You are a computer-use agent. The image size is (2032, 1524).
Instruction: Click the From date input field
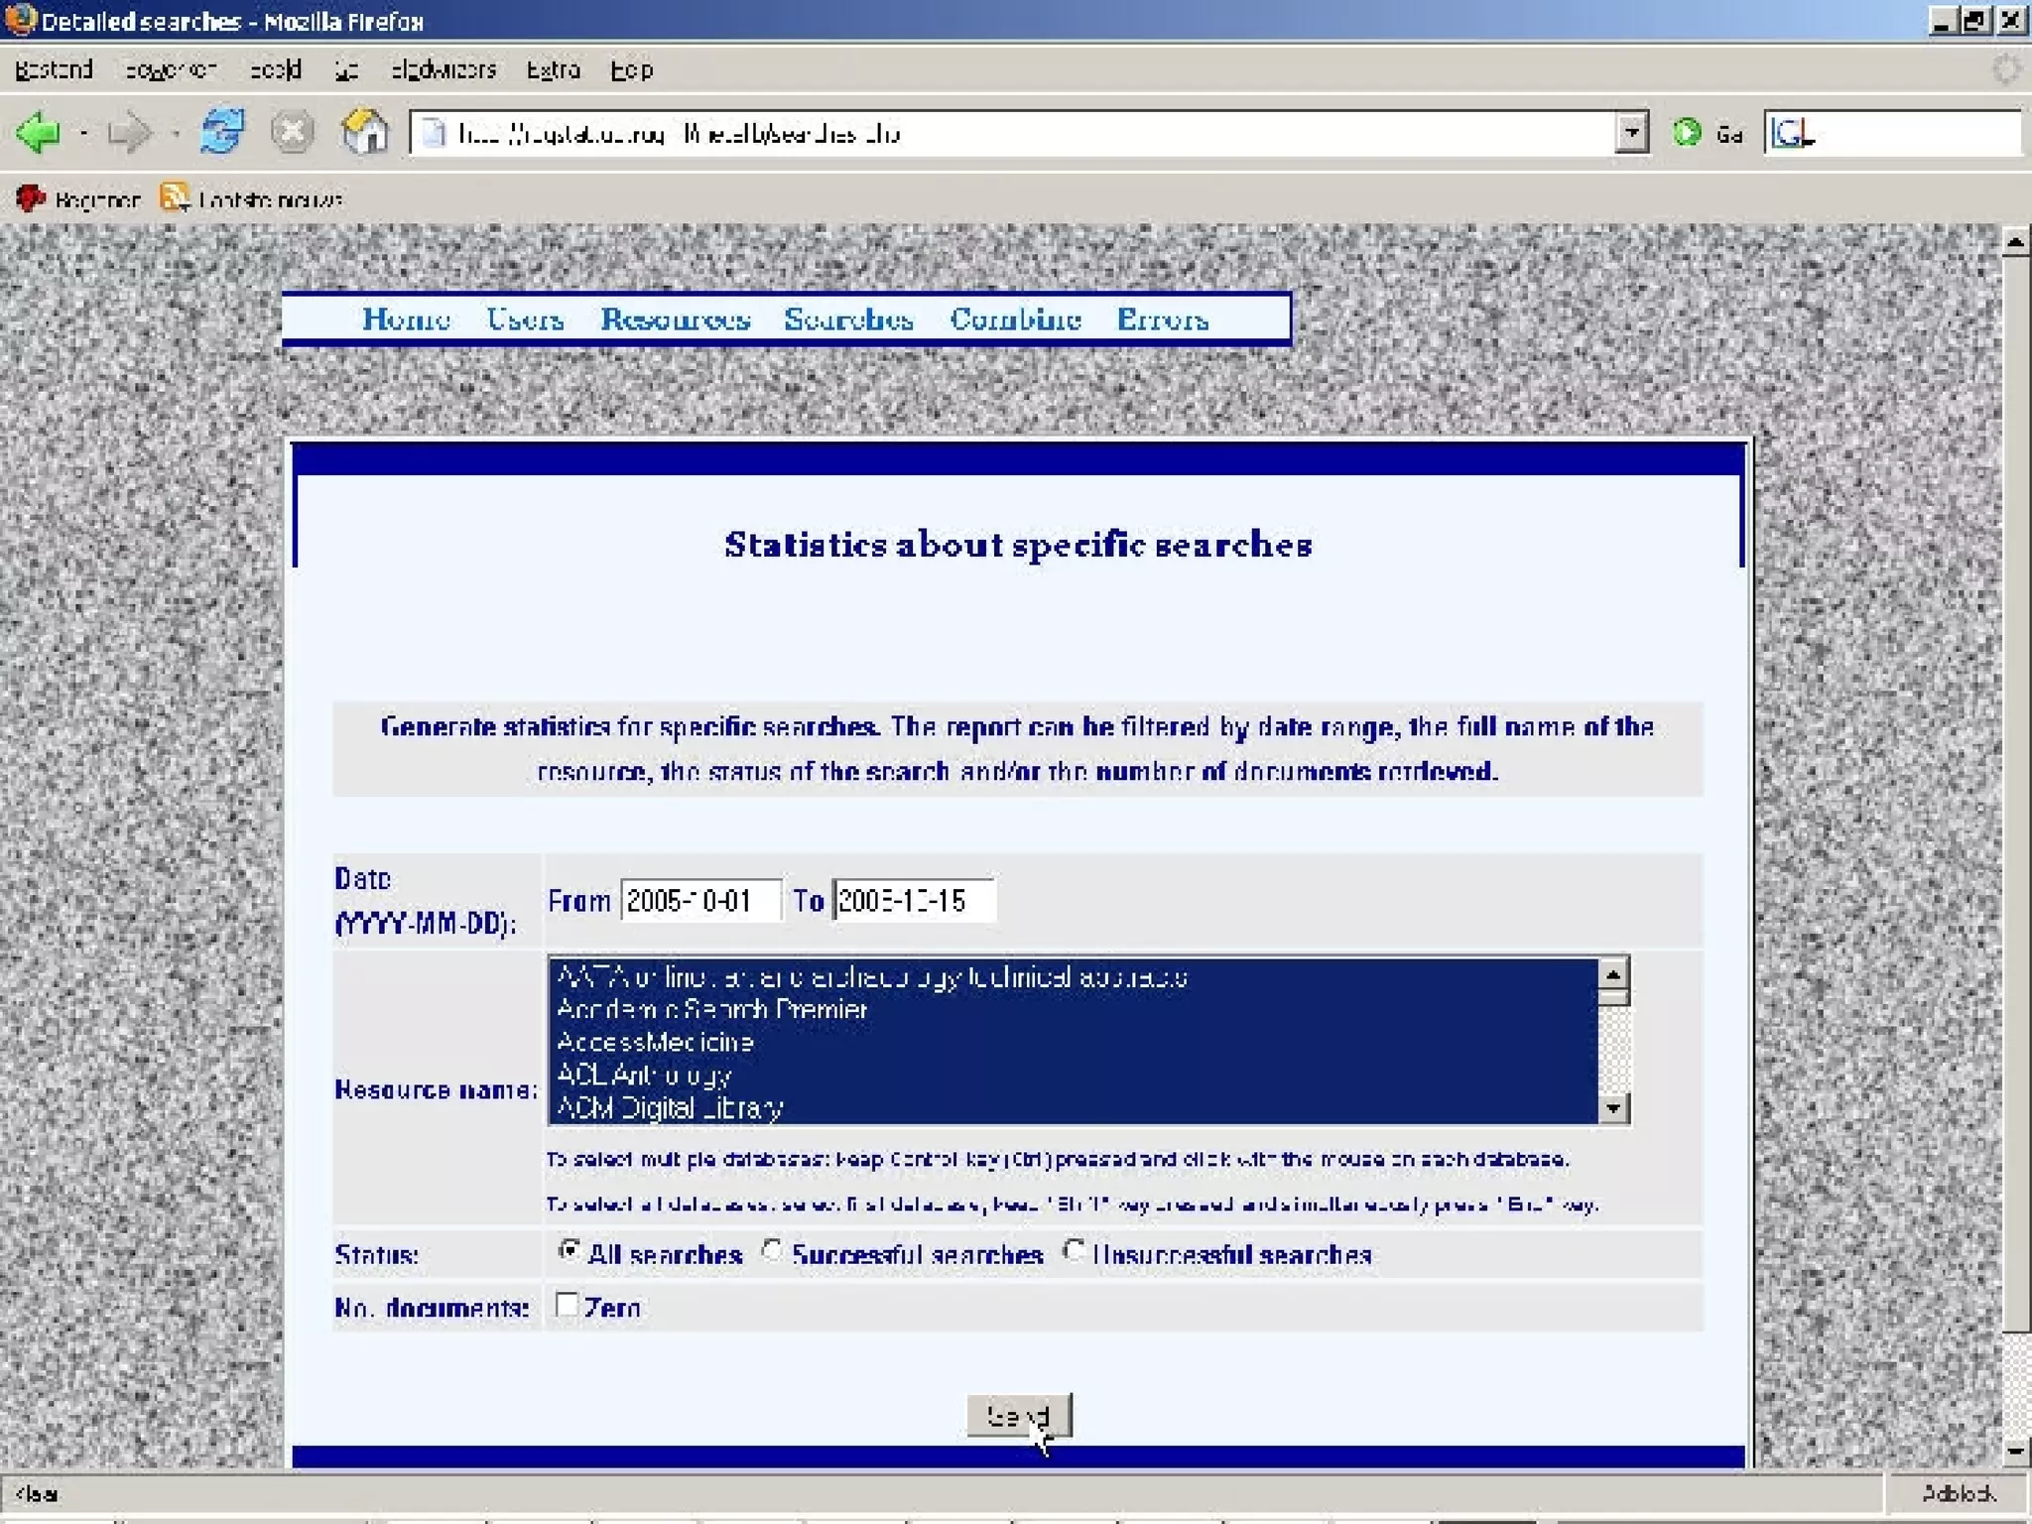(x=700, y=901)
